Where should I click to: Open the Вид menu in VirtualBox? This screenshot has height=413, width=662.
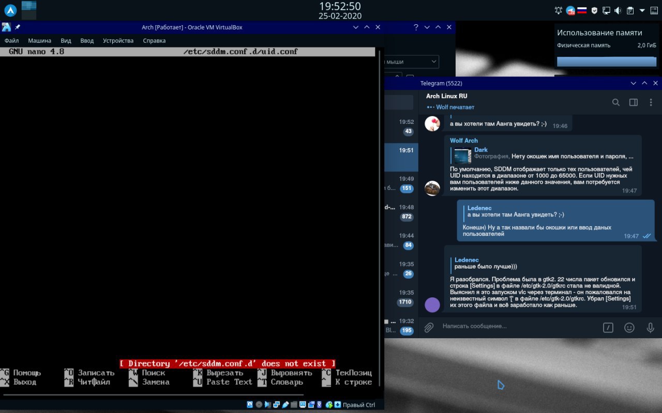(66, 40)
